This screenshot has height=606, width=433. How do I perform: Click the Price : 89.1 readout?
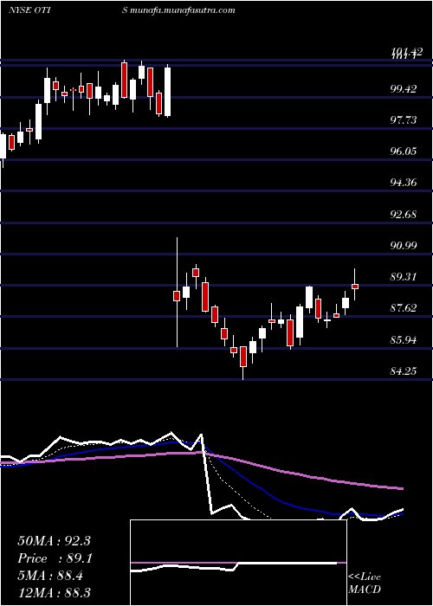[54, 558]
